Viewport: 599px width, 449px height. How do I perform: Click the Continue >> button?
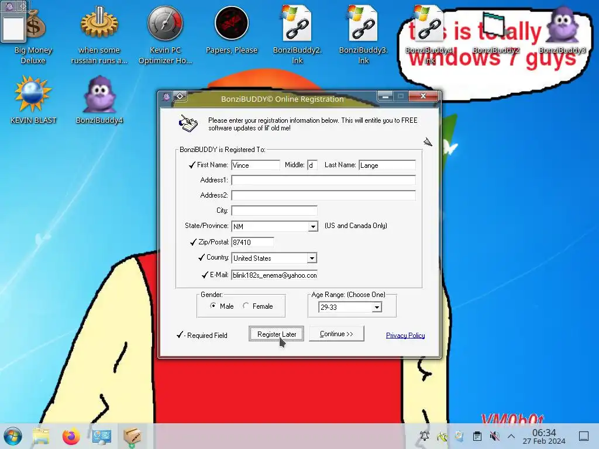(x=336, y=333)
